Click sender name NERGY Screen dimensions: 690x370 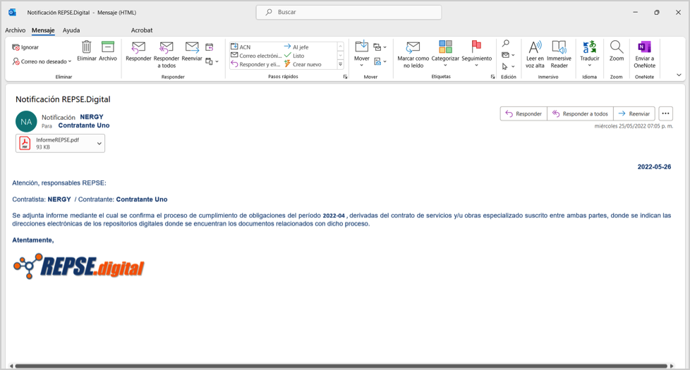click(x=92, y=117)
